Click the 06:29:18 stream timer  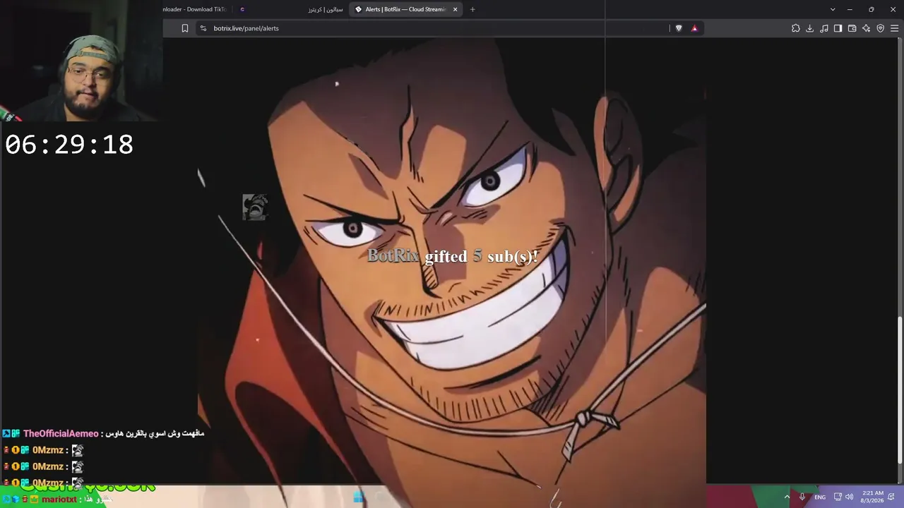[69, 145]
